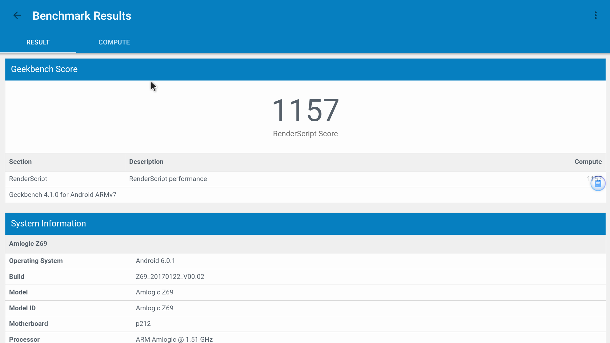Select the Operating System row
Image resolution: width=610 pixels, height=343 pixels.
click(x=36, y=261)
